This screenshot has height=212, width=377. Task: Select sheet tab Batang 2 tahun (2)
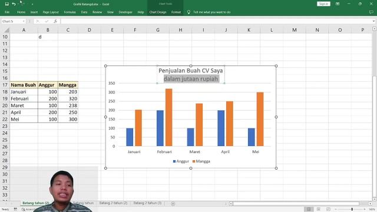[x=113, y=203]
